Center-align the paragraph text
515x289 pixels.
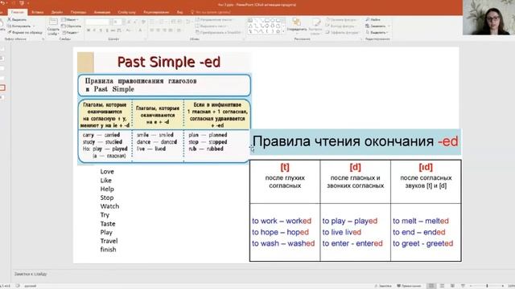click(x=159, y=31)
